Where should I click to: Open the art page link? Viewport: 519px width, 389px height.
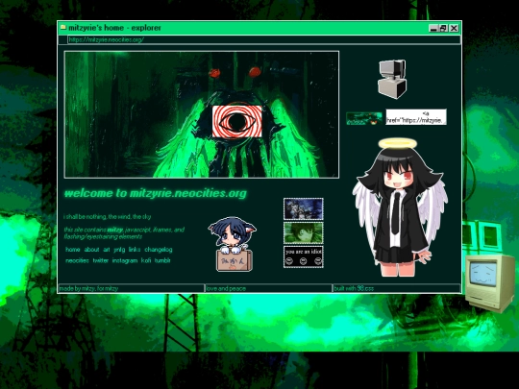pyautogui.click(x=107, y=250)
